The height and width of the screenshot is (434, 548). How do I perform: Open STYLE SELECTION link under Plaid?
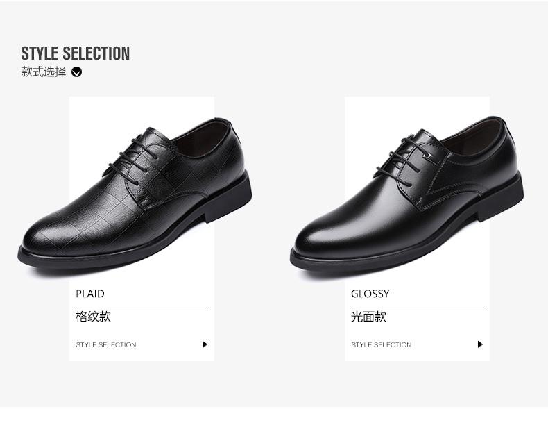click(x=106, y=345)
